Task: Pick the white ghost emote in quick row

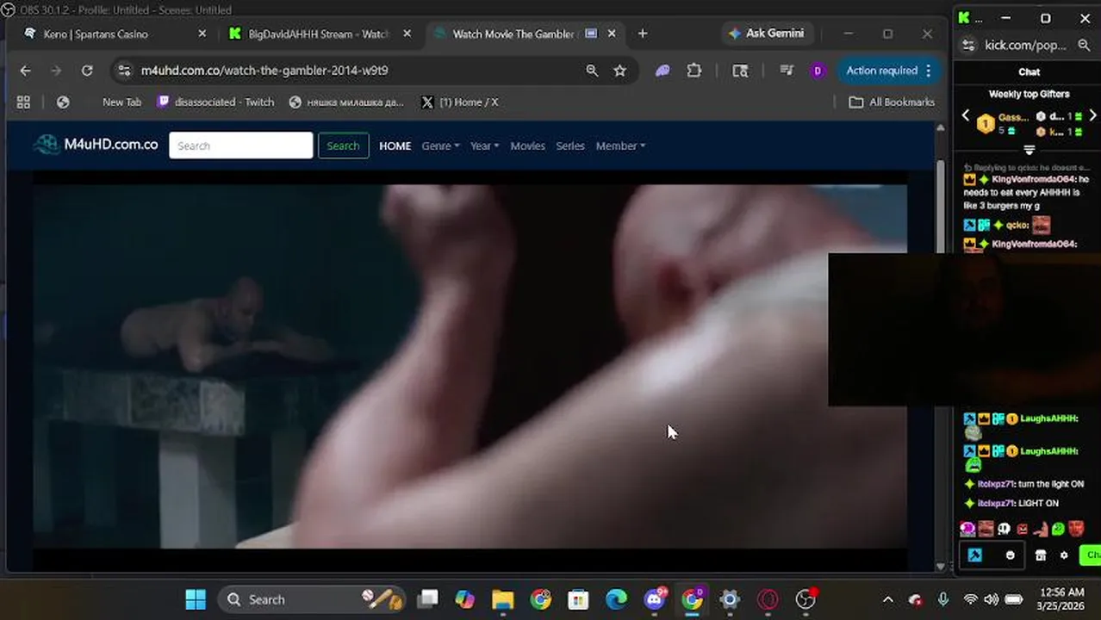Action: point(1004,529)
